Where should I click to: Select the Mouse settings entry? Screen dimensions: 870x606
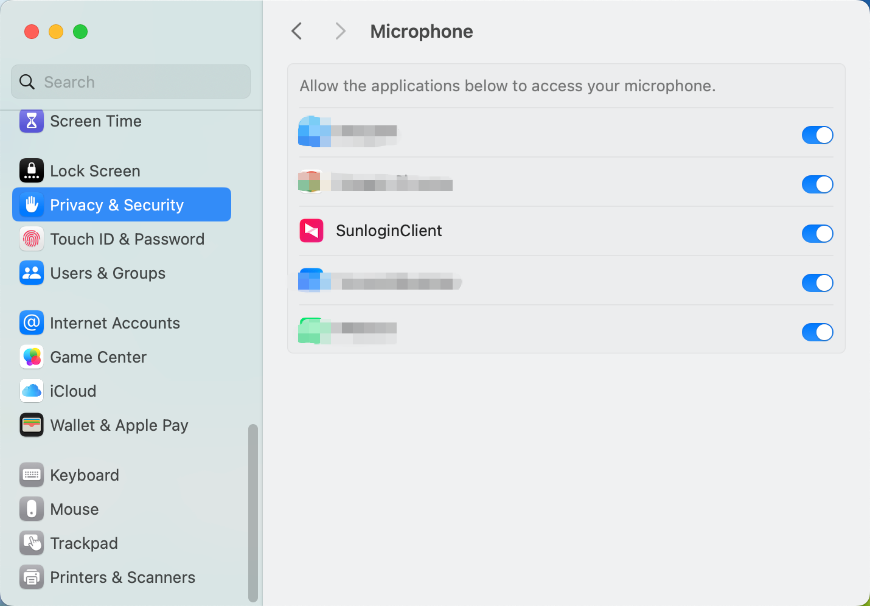click(74, 509)
